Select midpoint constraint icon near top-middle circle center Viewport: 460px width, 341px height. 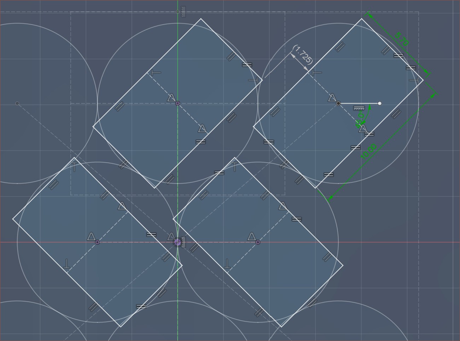point(171,98)
